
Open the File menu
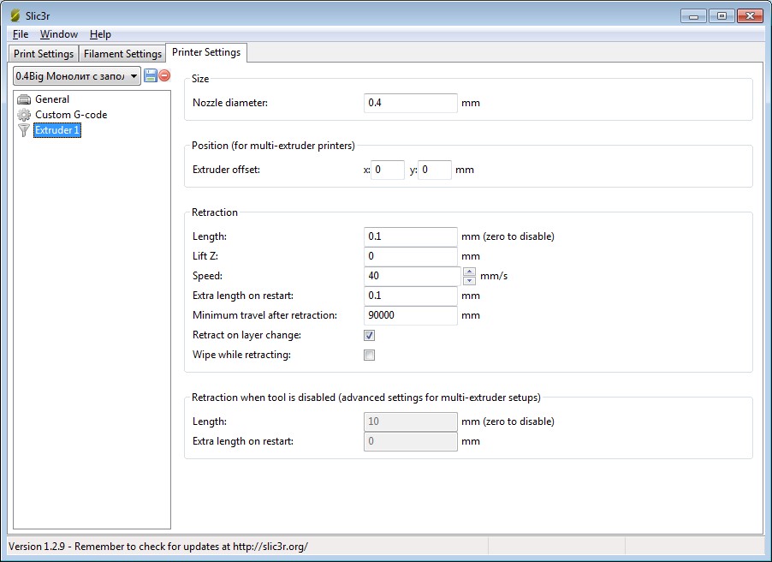tap(21, 34)
